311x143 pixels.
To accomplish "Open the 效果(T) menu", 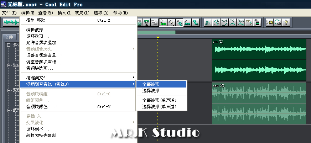I will click(82, 13).
